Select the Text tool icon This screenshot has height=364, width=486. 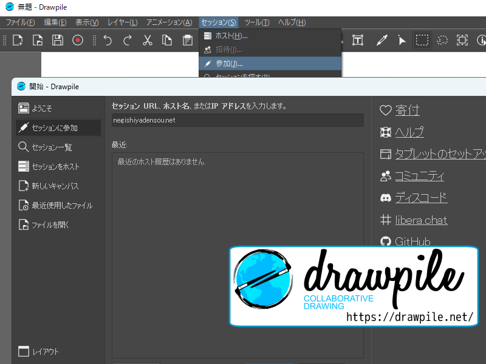click(x=358, y=40)
